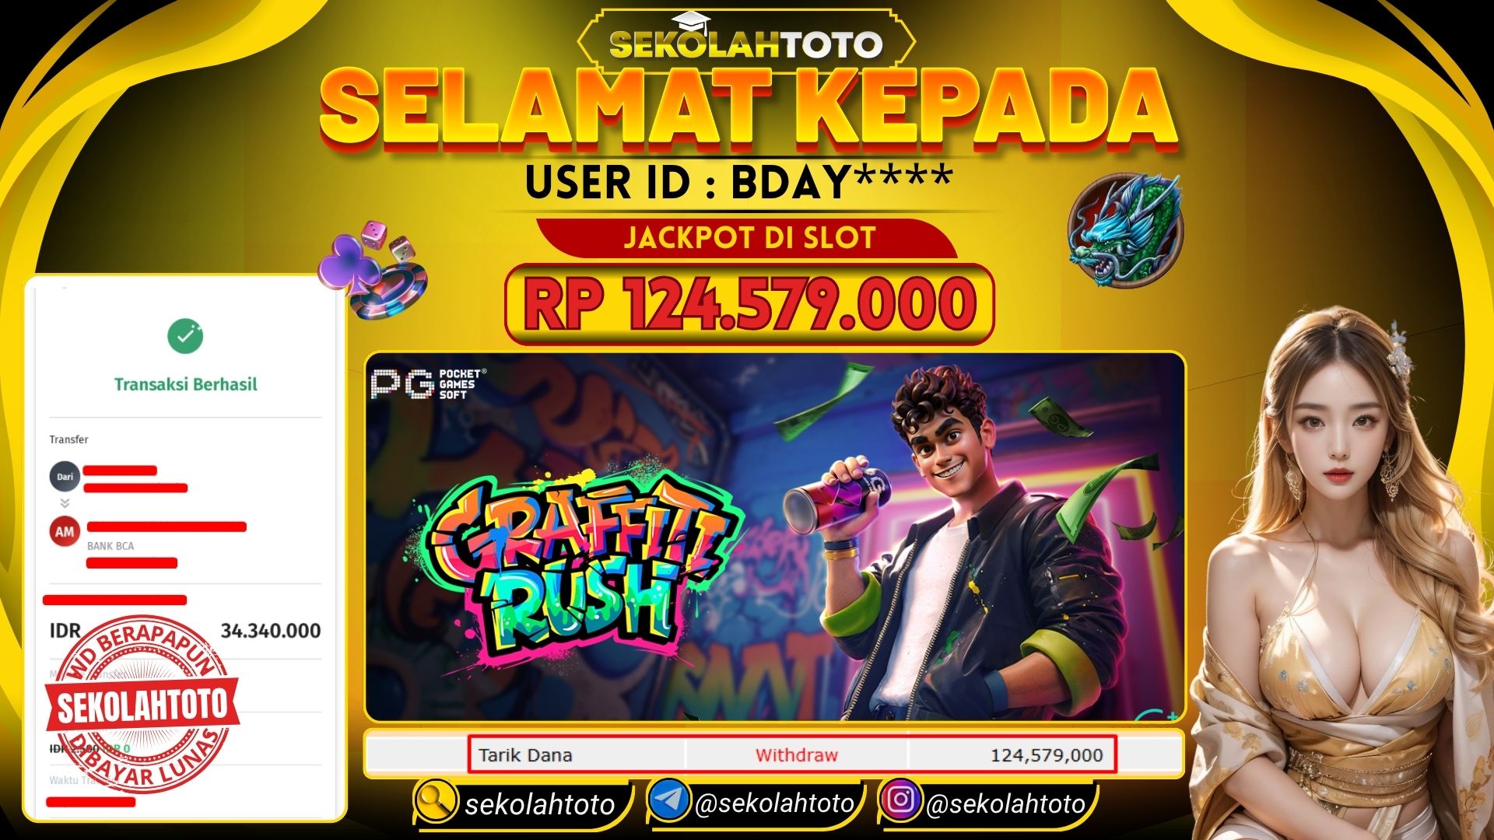The height and width of the screenshot is (840, 1494).
Task: Click the green checkmark success icon
Action: click(185, 336)
